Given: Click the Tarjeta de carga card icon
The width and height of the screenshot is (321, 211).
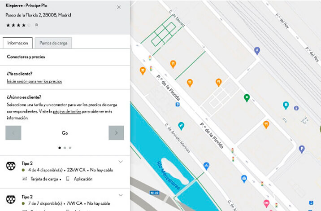Looking at the screenshot, I should [x=25, y=179].
